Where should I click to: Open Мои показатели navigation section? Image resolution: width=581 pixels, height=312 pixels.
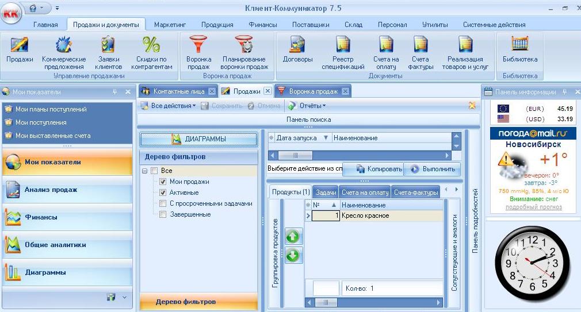coord(67,161)
